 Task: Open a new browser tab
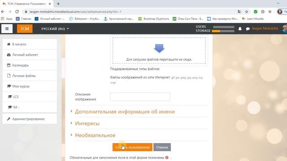coord(58,4)
